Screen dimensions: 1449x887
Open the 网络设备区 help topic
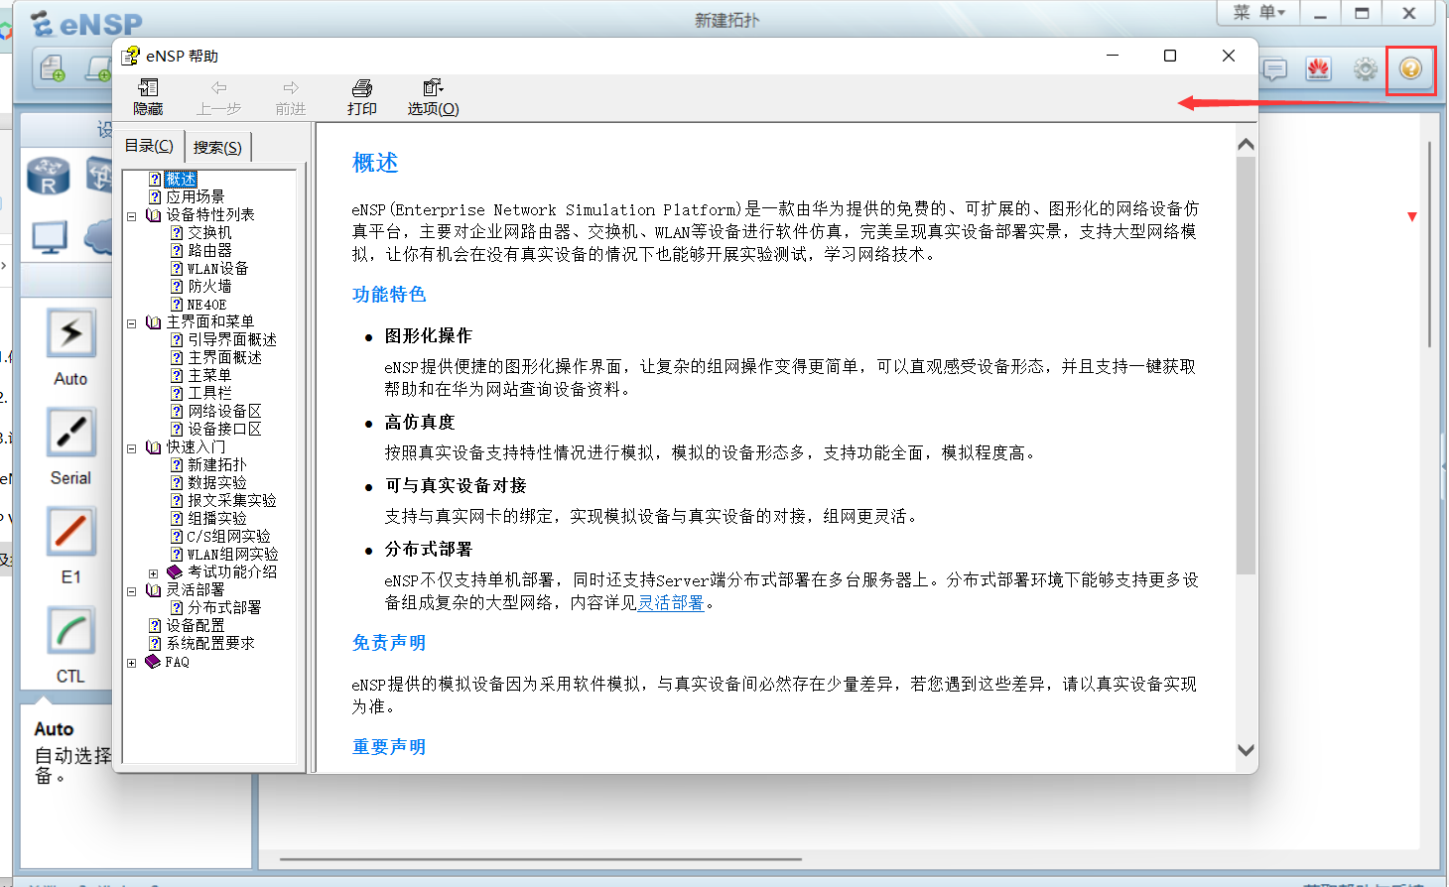(x=224, y=411)
